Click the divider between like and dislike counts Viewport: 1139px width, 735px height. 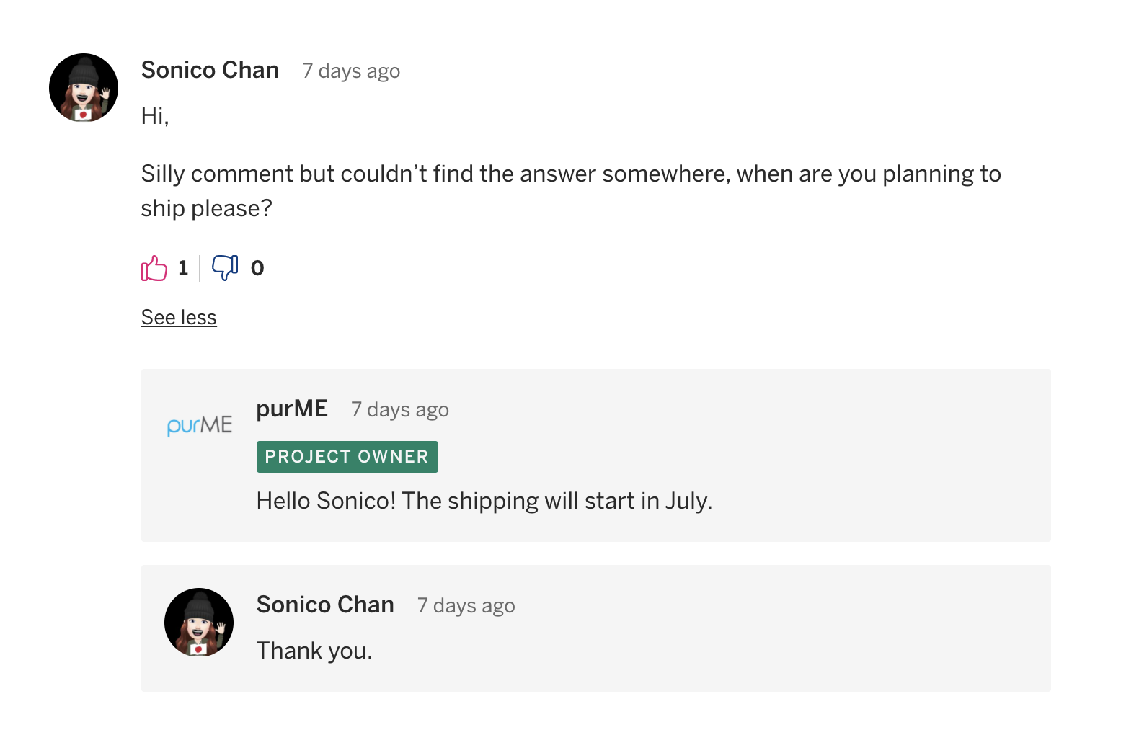click(x=200, y=268)
